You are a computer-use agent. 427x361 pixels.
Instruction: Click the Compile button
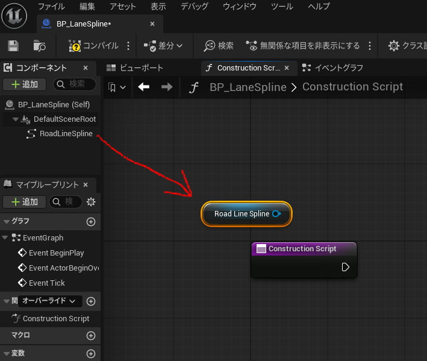point(93,46)
